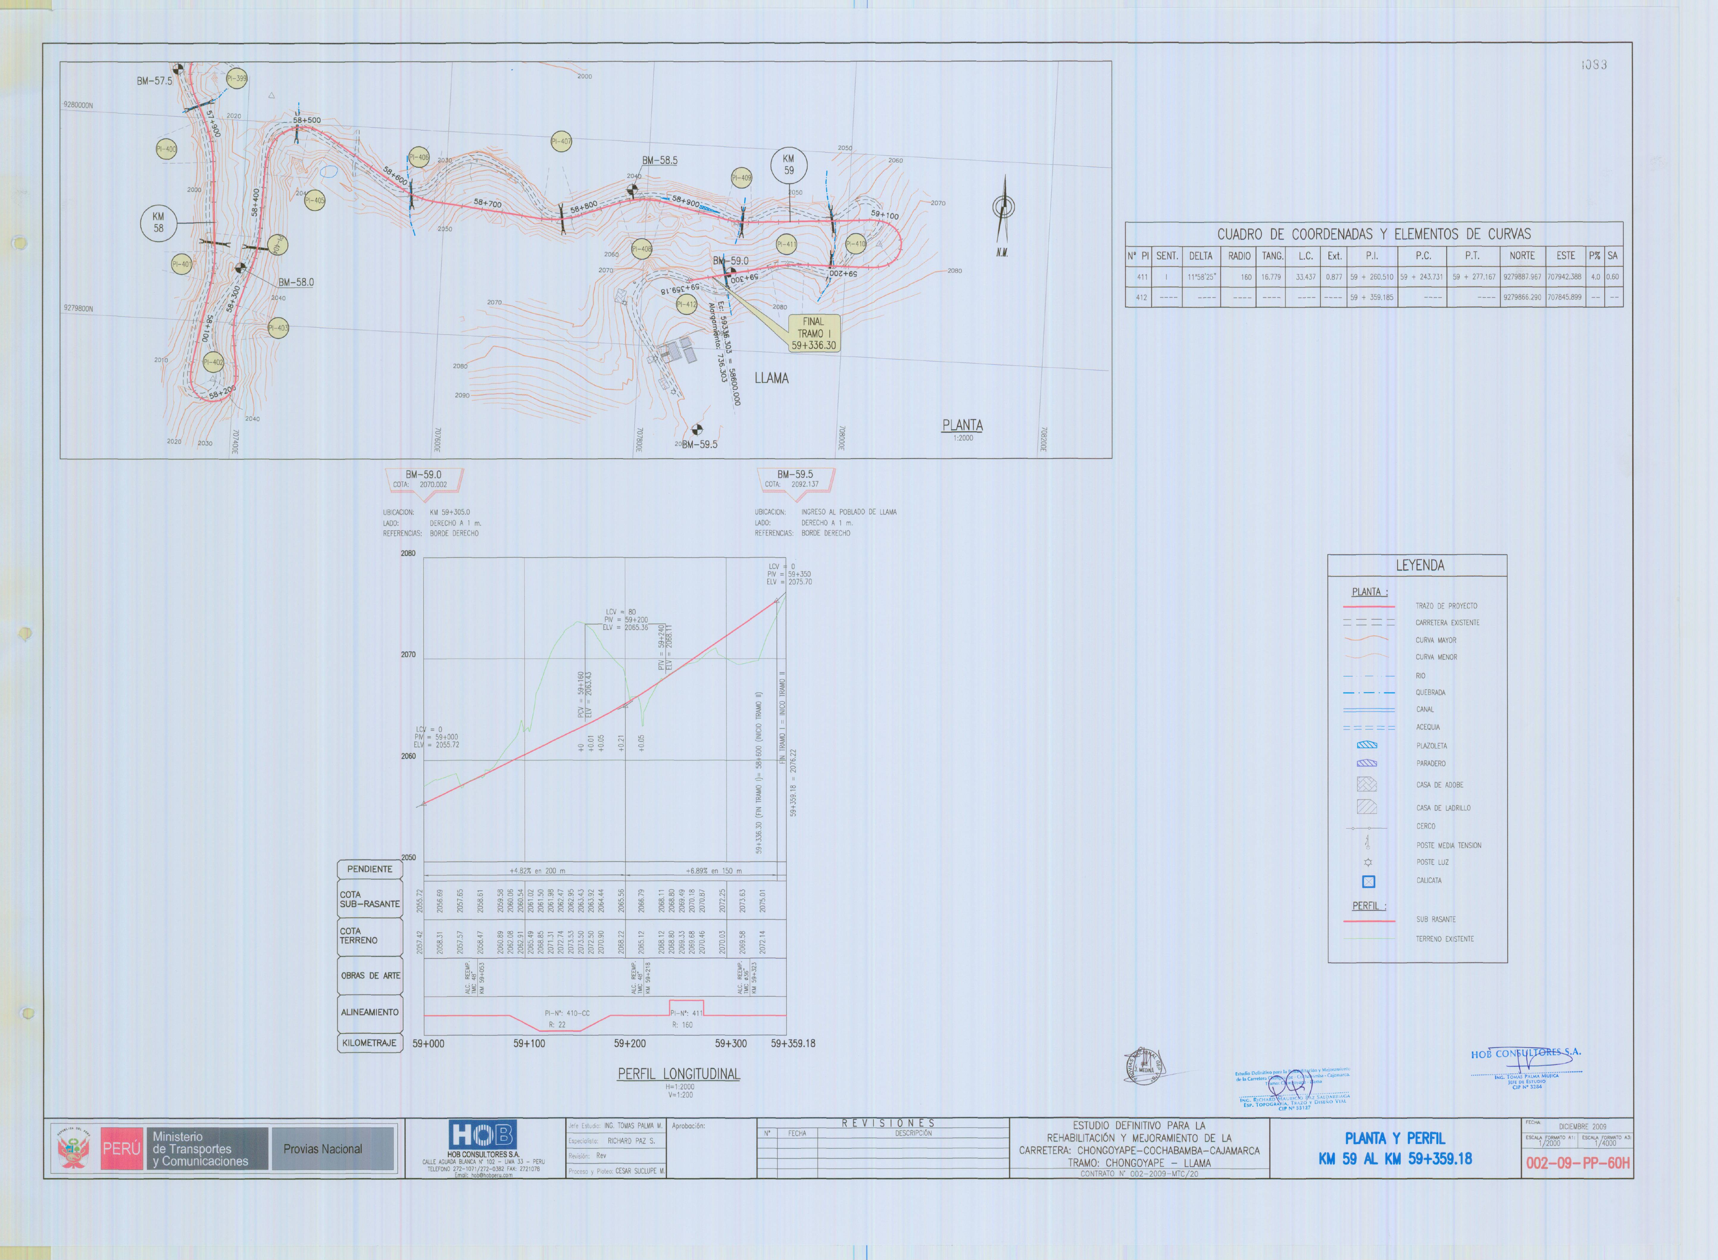Image resolution: width=1718 pixels, height=1260 pixels.
Task: Select the PI-408 yellow circle
Action: coord(642,249)
